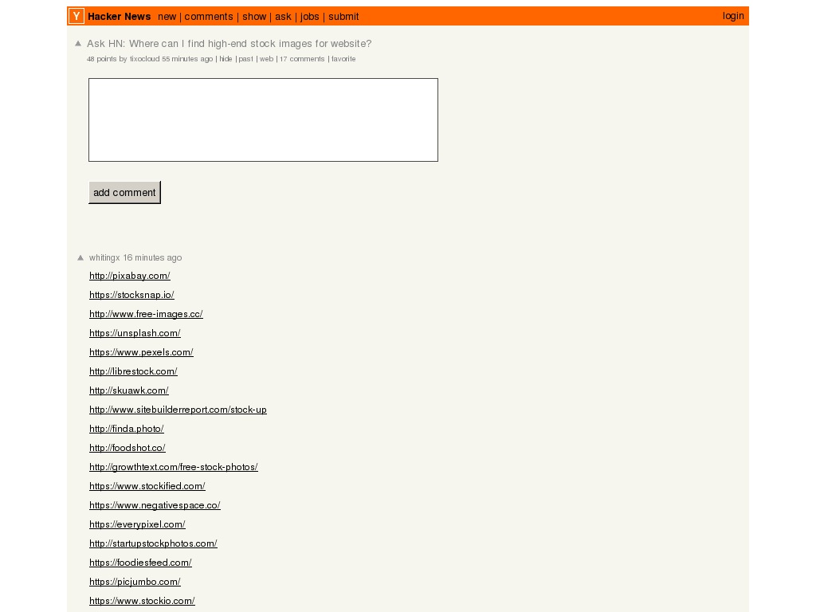Open the finda.photo link

coord(127,429)
